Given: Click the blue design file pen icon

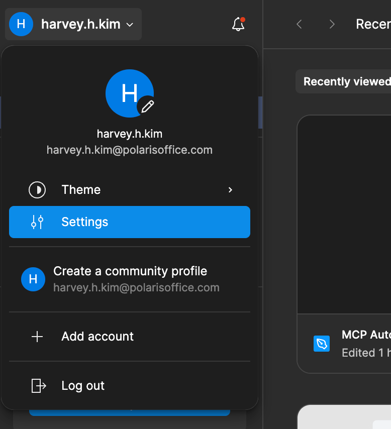Looking at the screenshot, I should 322,344.
